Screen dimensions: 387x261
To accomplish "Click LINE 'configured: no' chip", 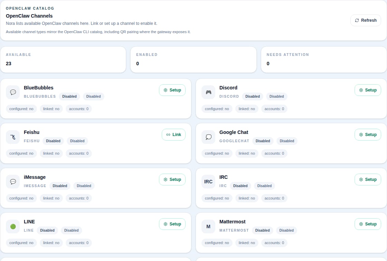I will click(x=21, y=243).
